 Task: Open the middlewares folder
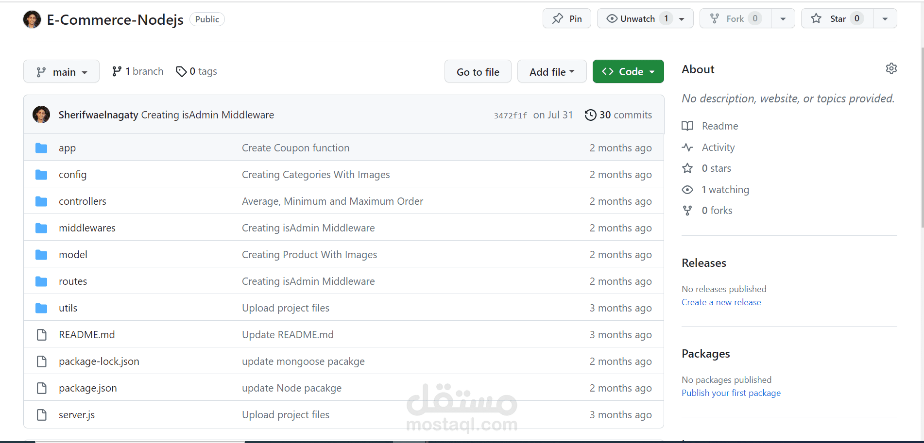87,228
